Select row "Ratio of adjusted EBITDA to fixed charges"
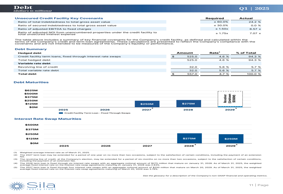 coord(90,29)
